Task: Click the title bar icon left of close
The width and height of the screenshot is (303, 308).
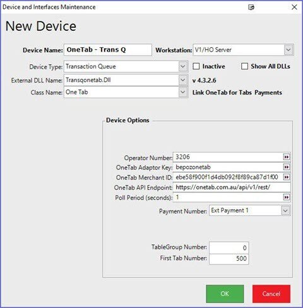Action: tap(251, 8)
